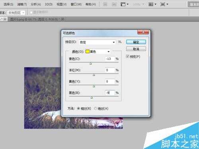The width and height of the screenshot is (199, 149).
Task: Click the 黄色(Y) value field
Action: tap(110, 81)
